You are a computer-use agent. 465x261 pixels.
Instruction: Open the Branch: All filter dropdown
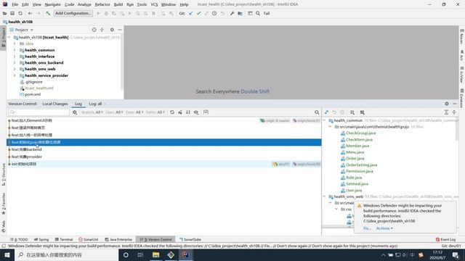tap(92, 112)
